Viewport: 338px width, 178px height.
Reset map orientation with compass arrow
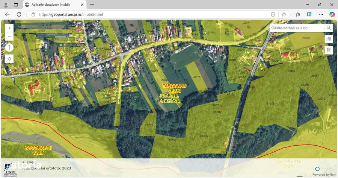[x=9, y=47]
